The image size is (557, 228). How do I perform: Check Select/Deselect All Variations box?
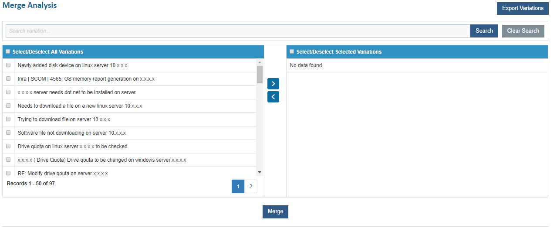8,51
